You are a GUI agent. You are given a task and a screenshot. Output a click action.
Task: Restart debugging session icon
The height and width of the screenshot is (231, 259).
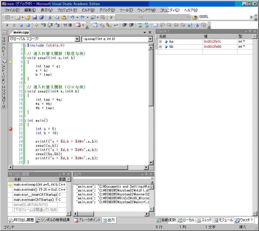(28, 25)
